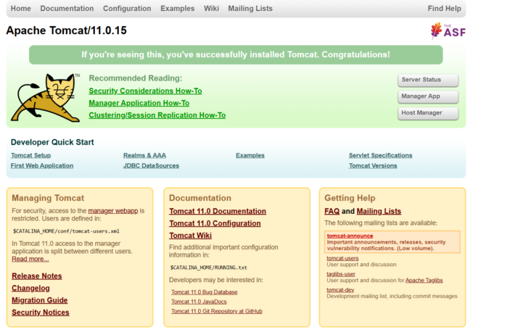The image size is (508, 330).
Task: Follow the manager webapp link
Action: click(113, 211)
